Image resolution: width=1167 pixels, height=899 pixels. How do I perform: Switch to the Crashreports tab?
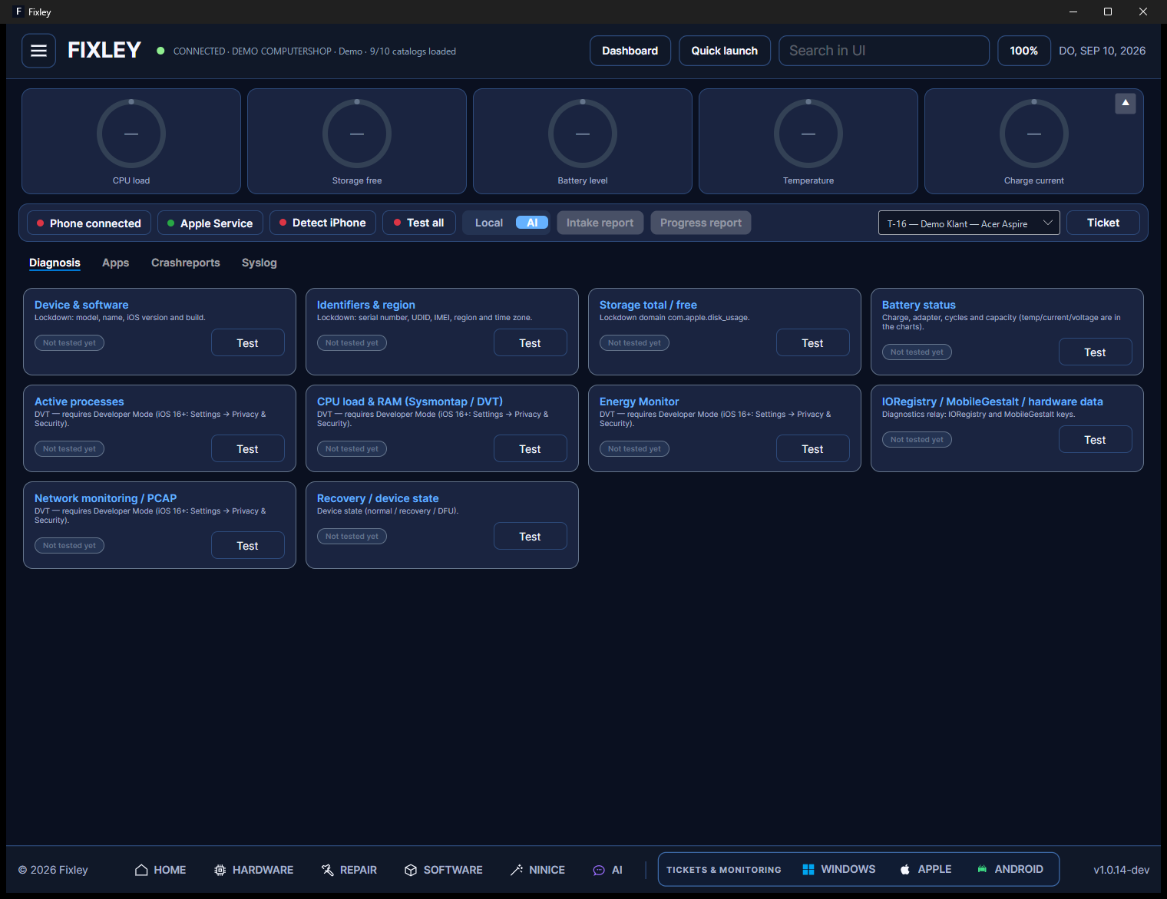click(186, 263)
